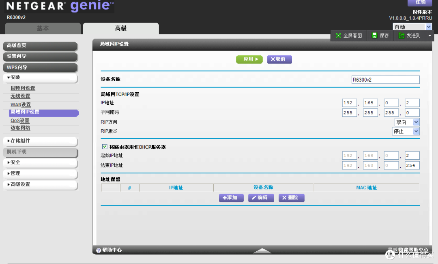
Task: Click the first octet of IP地址
Action: click(350, 103)
